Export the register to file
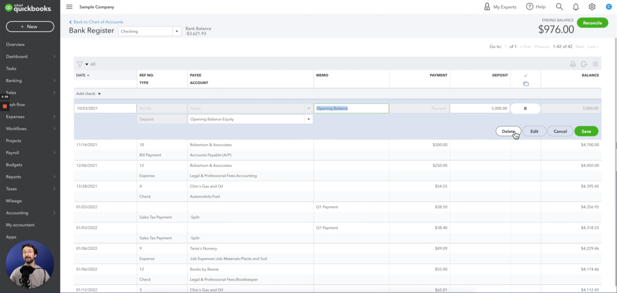Image resolution: width=617 pixels, height=293 pixels. click(x=584, y=64)
